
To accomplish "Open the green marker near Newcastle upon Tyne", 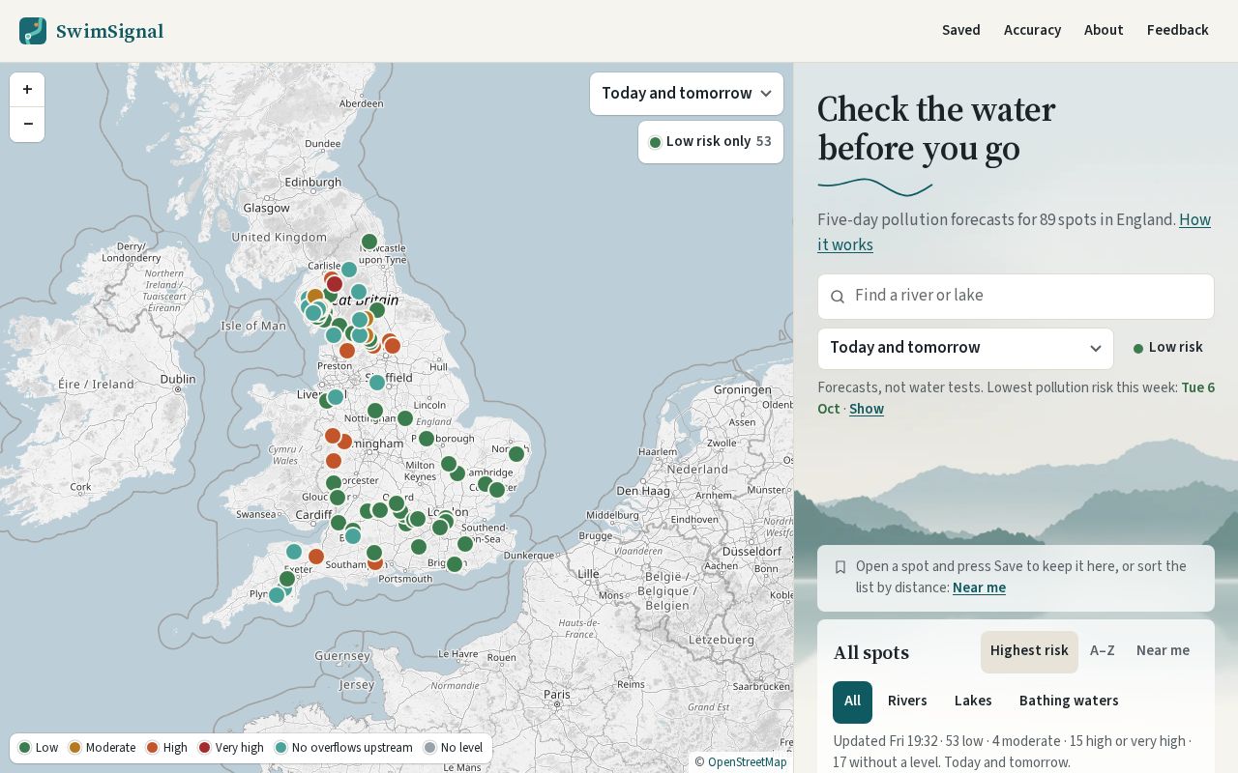I will pos(368,242).
